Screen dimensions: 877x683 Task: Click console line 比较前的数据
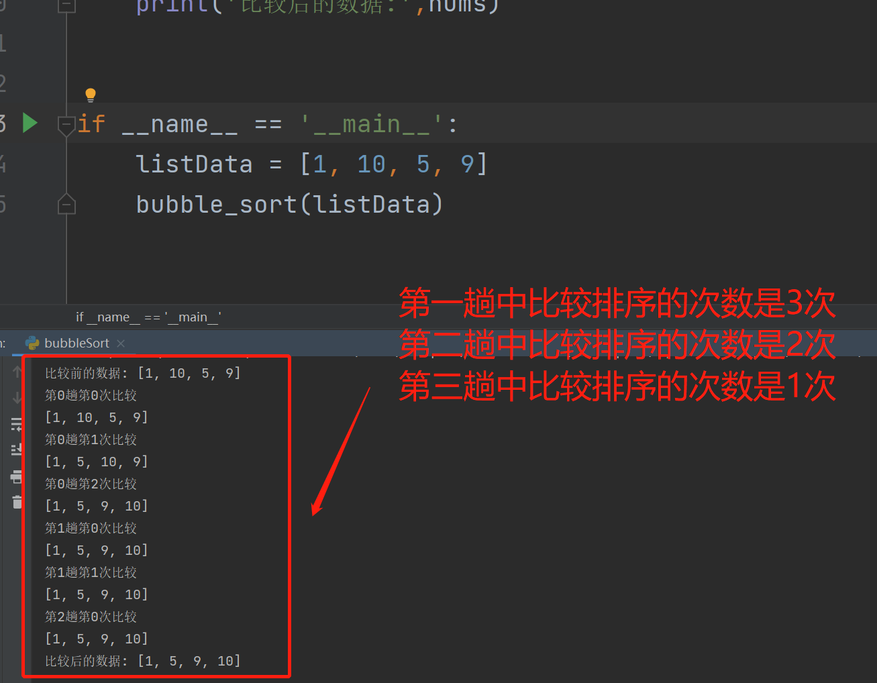[142, 373]
